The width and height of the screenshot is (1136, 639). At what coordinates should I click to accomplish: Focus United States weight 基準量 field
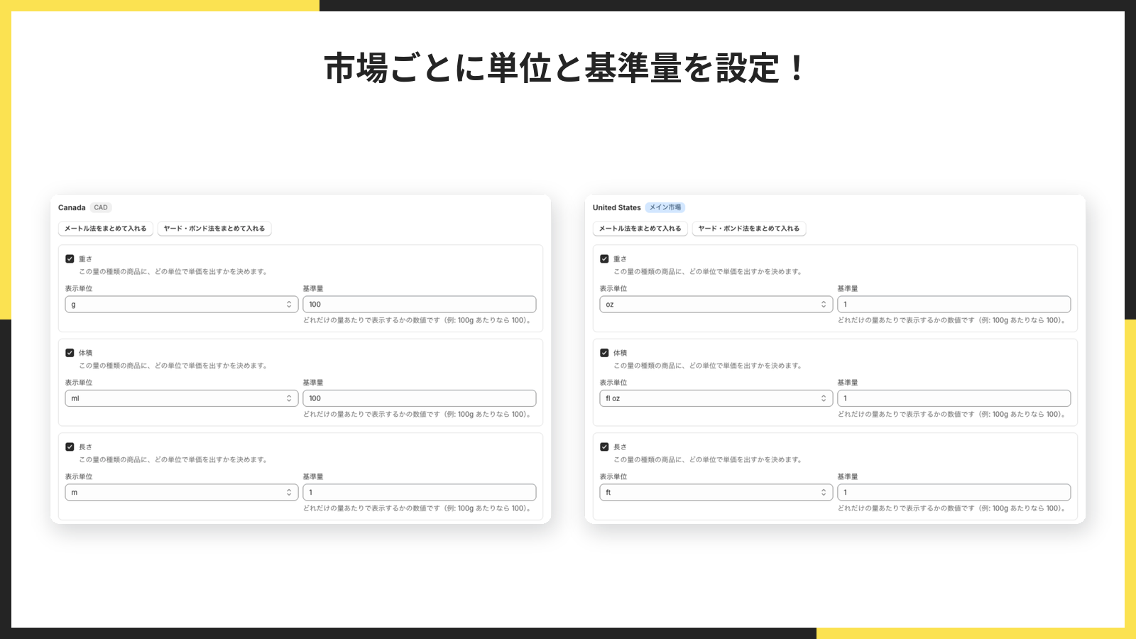[x=954, y=305]
